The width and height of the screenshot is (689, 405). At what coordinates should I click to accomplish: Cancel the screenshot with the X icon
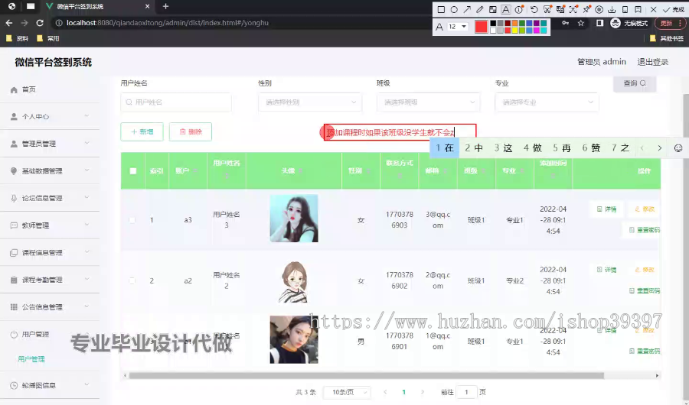click(654, 9)
